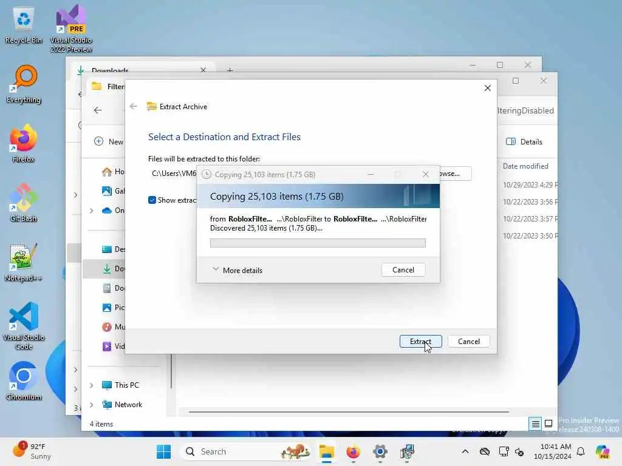Expand This PC in navigation pane

click(92, 385)
